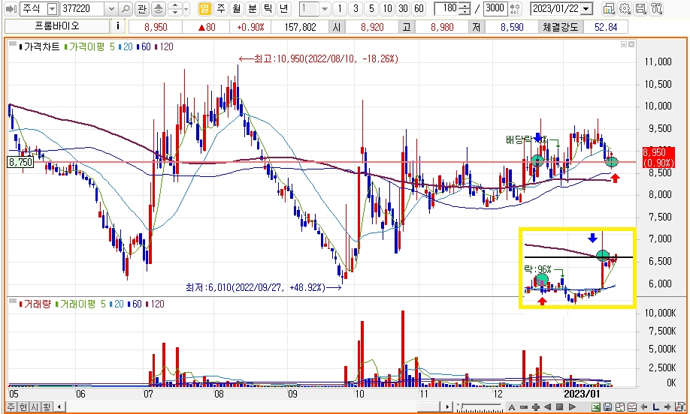The image size is (690, 414).
Task: Select the 일 daily period toggle
Action: [204, 8]
